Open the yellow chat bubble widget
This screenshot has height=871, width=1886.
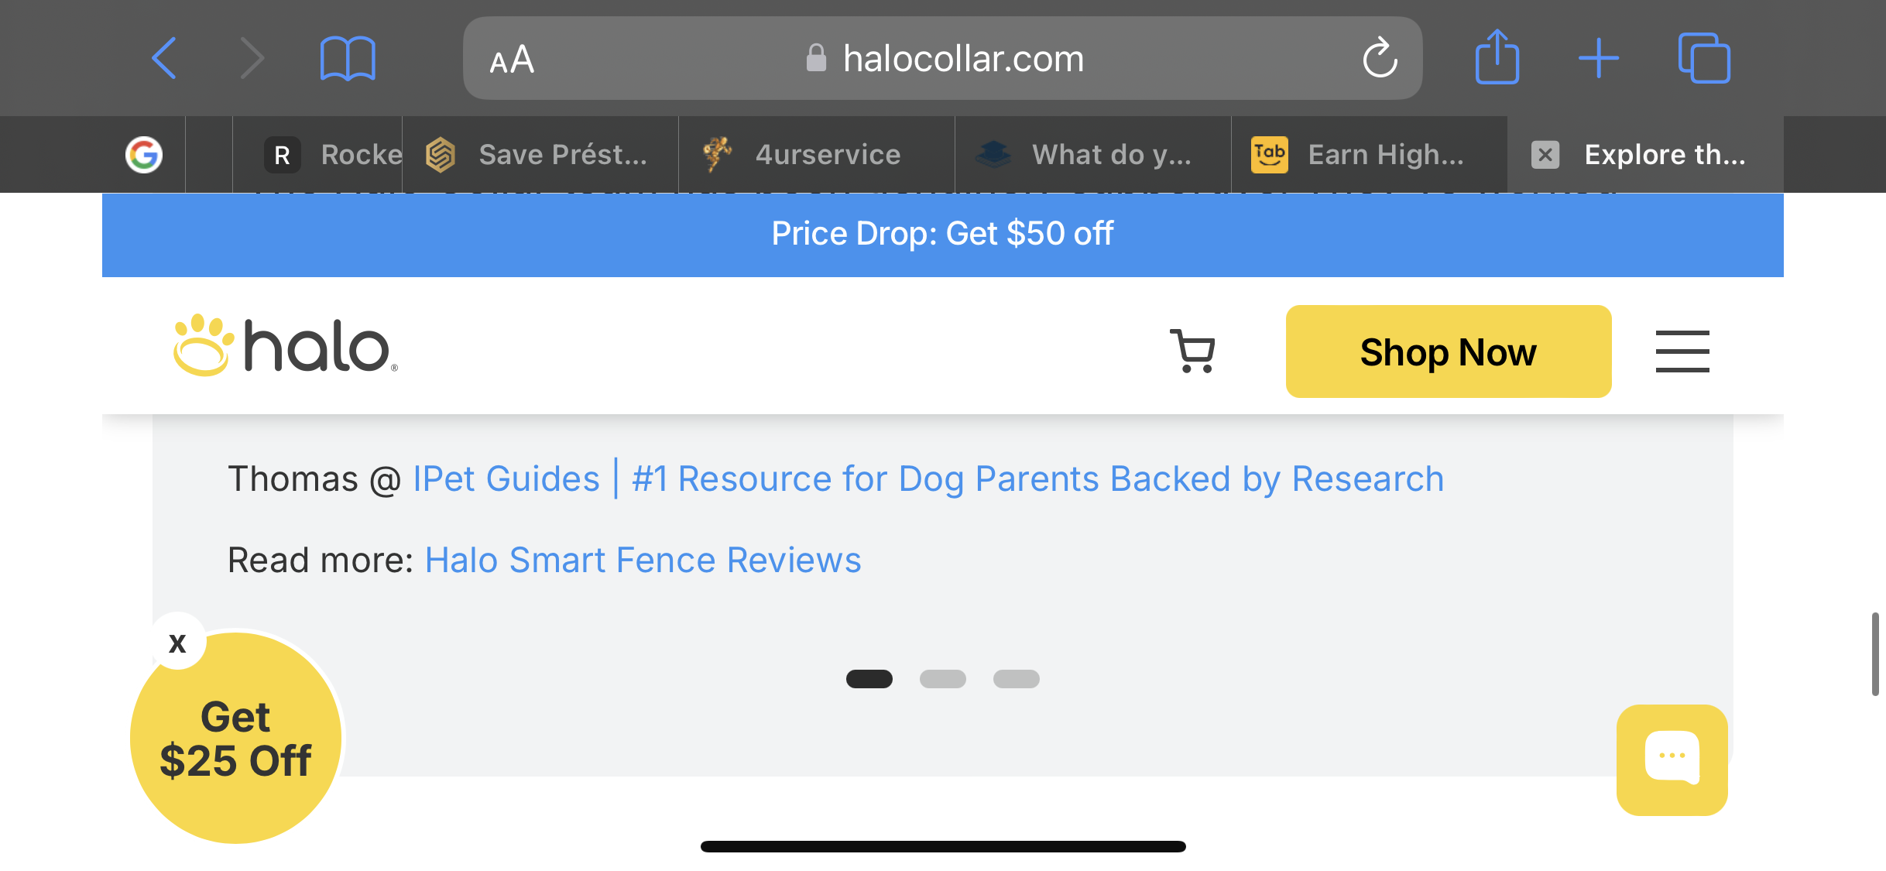(x=1672, y=760)
